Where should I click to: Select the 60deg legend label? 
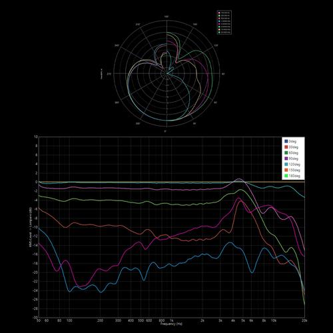point(294,153)
